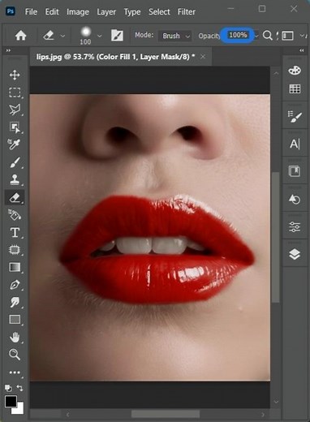Open the Opacity slider dropdown arrow

click(x=256, y=36)
